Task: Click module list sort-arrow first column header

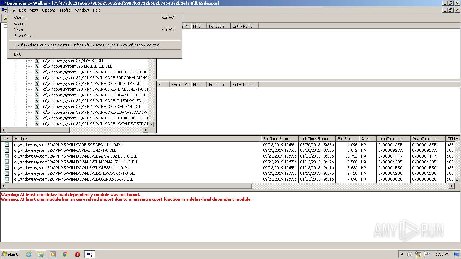Action: (x=6, y=138)
